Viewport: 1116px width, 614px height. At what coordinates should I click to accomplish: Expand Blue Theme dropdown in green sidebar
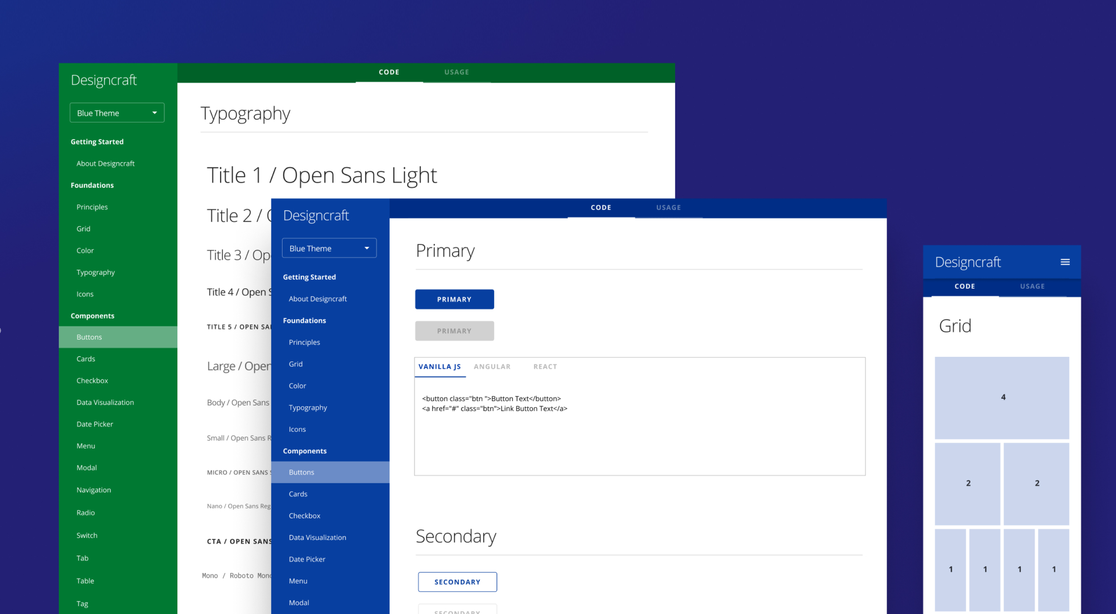[117, 113]
